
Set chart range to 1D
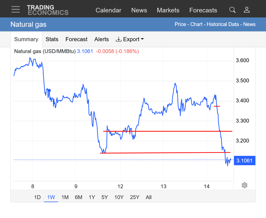pos(37,197)
